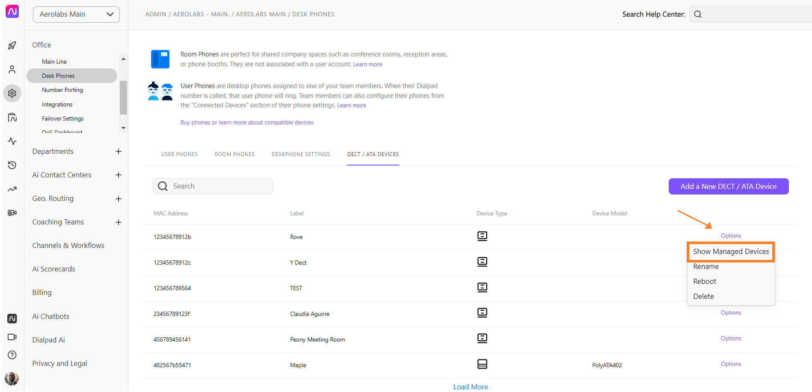The height and width of the screenshot is (392, 812).
Task: Click the ATA device icon for Maple
Action: tap(482, 364)
